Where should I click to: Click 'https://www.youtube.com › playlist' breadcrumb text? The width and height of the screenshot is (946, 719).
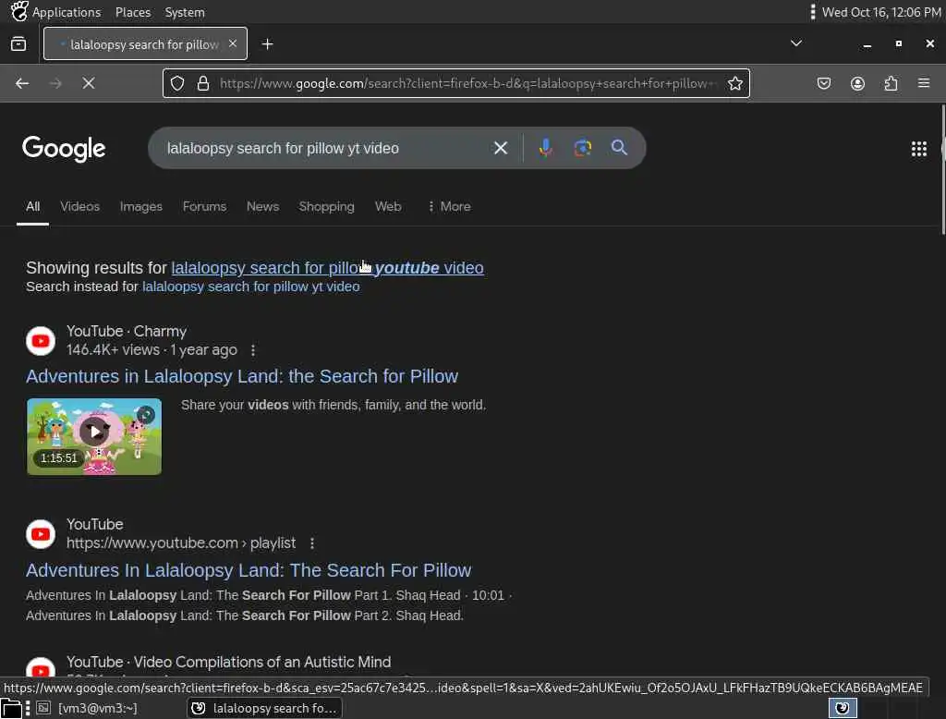pos(181,543)
